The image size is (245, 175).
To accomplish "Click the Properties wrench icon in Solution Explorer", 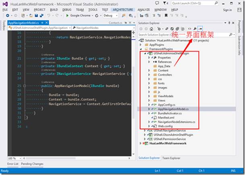I will [x=195, y=29].
